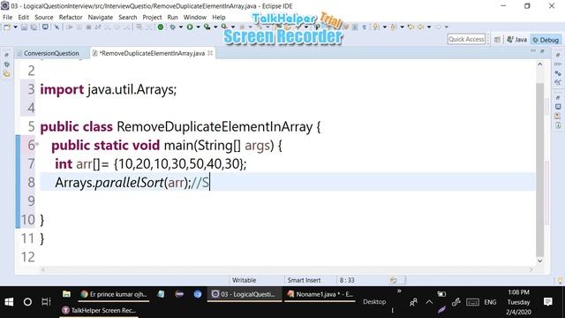Open the Task View taskbar icon

[46, 302]
